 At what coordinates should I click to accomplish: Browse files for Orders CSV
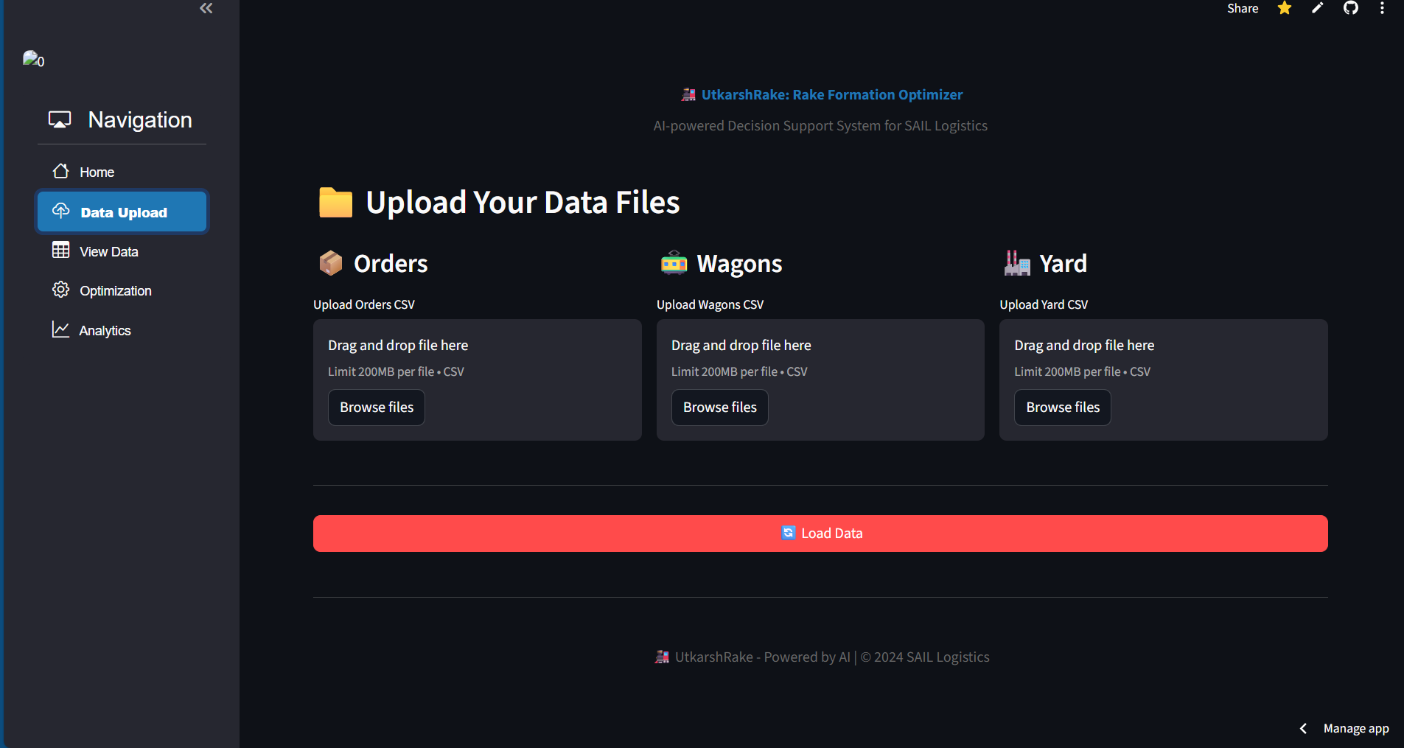pyautogui.click(x=377, y=408)
